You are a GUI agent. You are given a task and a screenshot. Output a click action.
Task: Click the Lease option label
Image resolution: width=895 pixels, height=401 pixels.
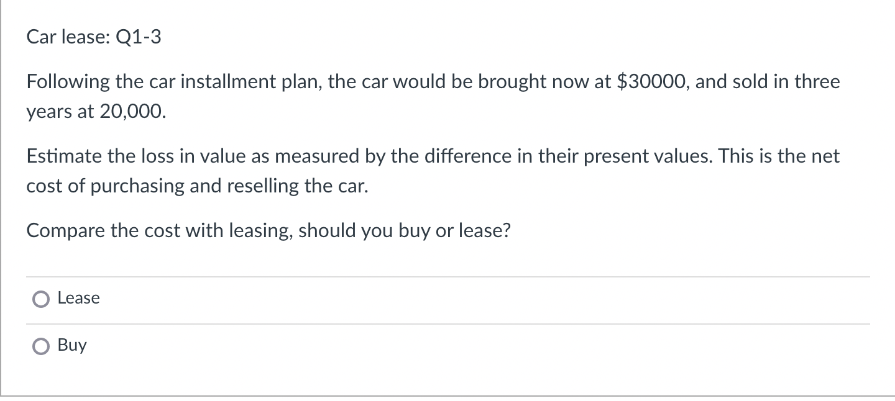[x=78, y=298]
